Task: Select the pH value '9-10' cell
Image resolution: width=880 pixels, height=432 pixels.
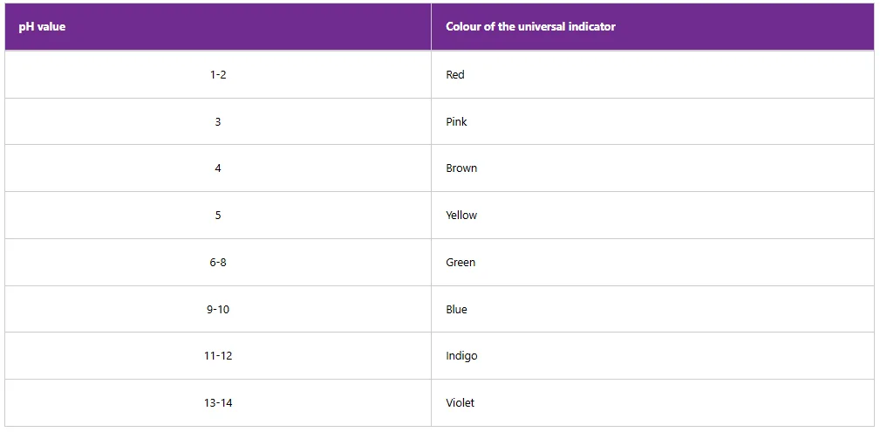Action: pos(218,310)
